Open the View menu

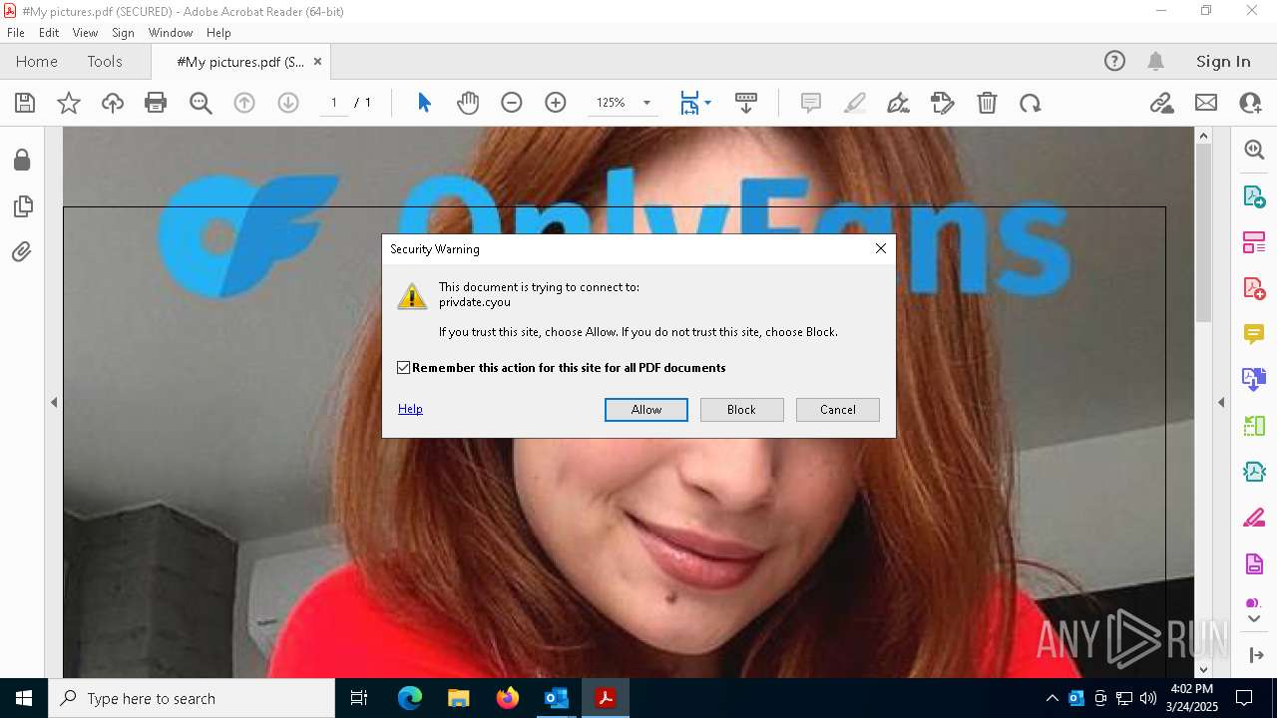click(x=85, y=33)
